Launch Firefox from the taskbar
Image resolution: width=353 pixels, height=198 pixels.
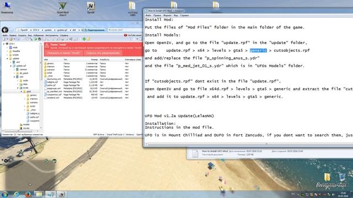pyautogui.click(x=28, y=194)
